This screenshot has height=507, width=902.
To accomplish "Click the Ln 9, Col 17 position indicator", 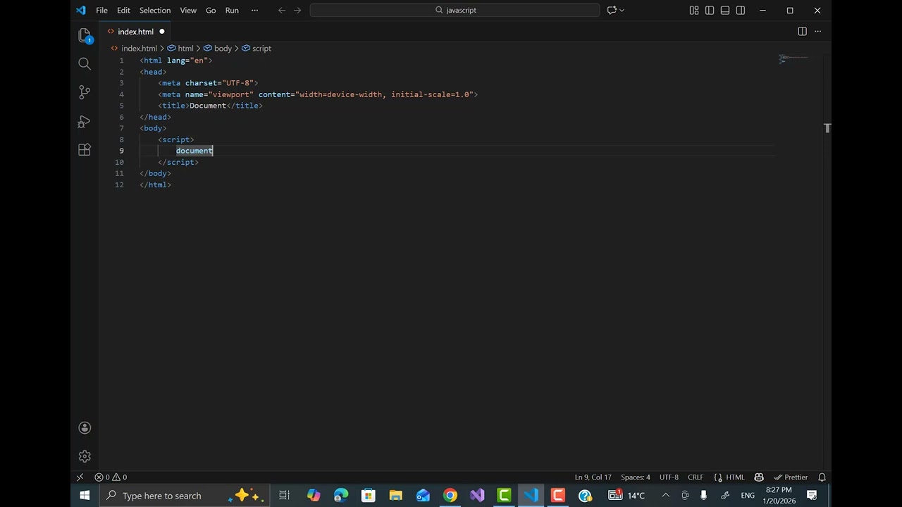I will (593, 477).
